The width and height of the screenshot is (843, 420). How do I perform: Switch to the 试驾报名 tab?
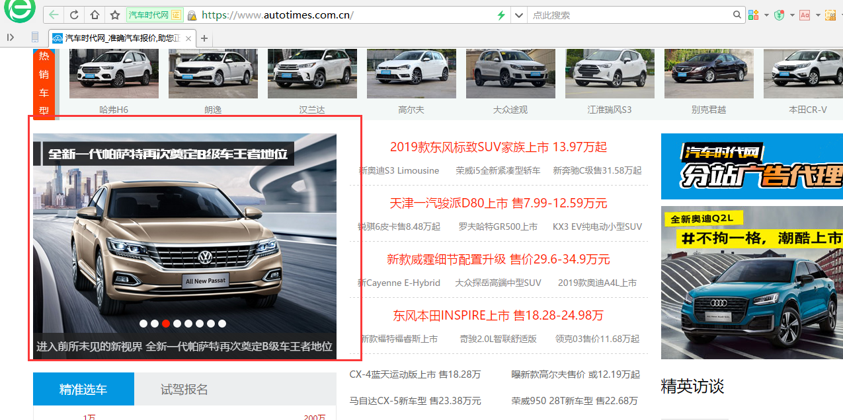click(x=184, y=389)
